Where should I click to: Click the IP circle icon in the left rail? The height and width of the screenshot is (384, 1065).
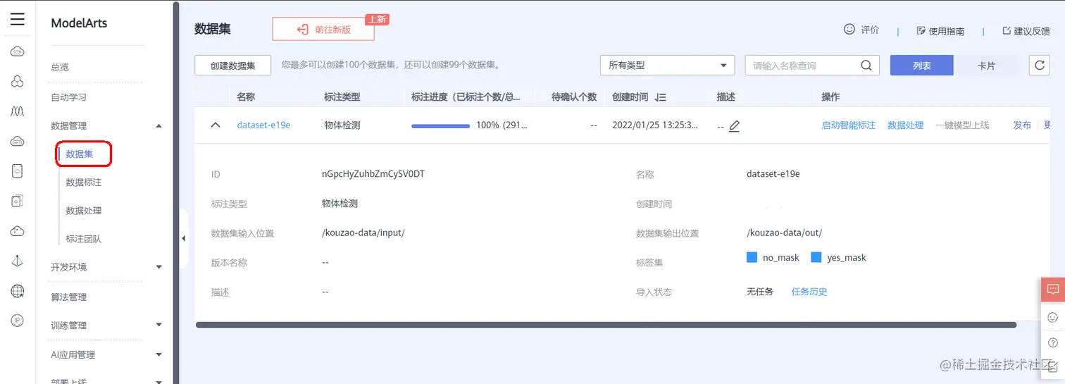click(18, 321)
